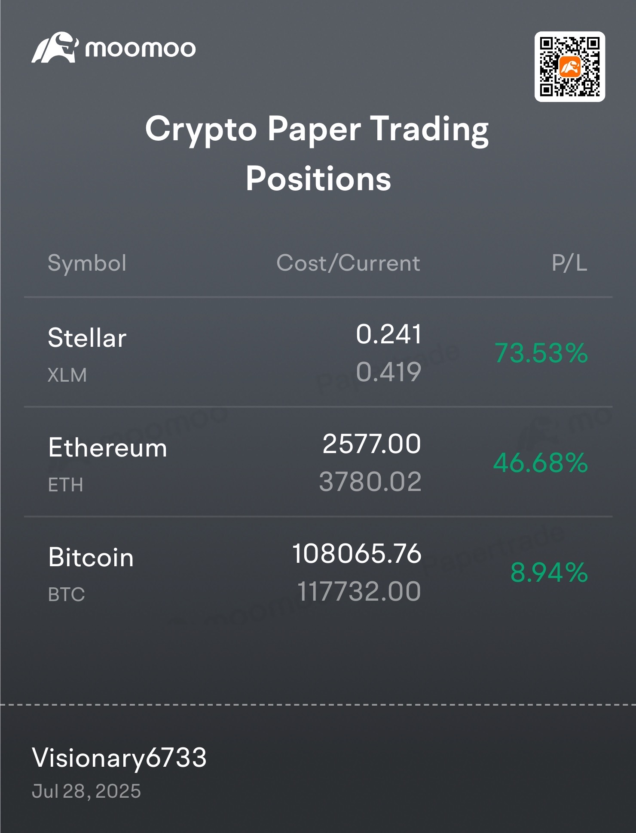Click Bitcoin's 8.94% profit value
This screenshot has width=636, height=833.
(549, 573)
